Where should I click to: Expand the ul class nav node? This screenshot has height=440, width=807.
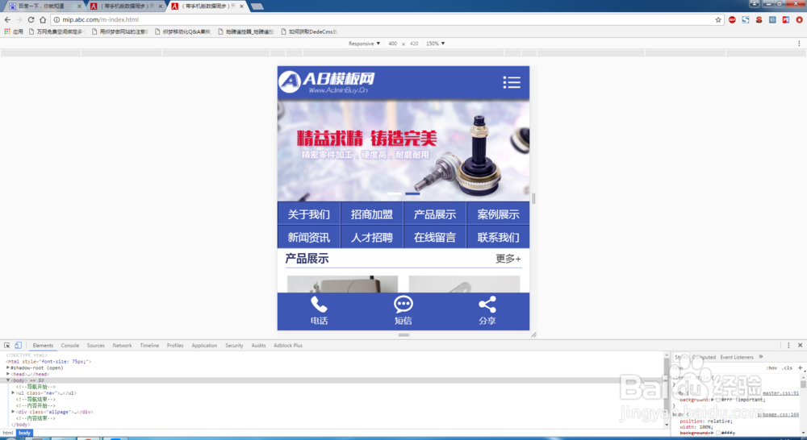point(13,392)
